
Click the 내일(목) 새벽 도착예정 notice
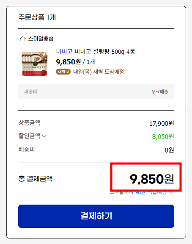(99, 72)
